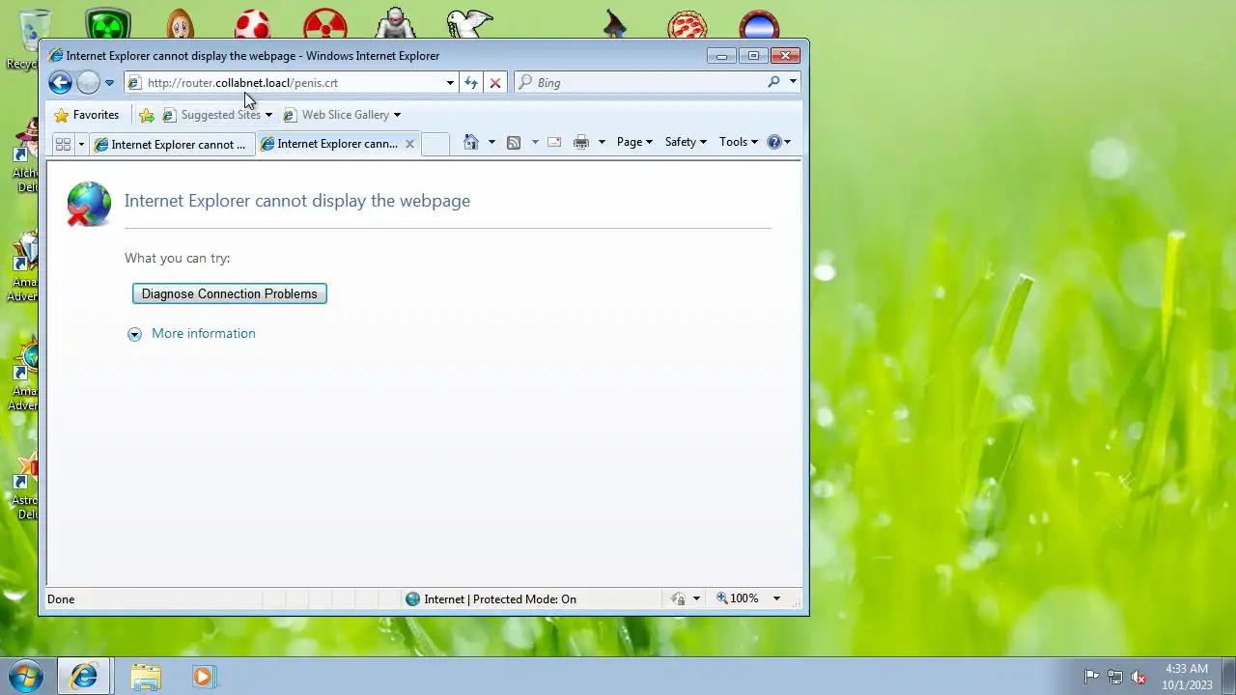The height and width of the screenshot is (695, 1236).
Task: Click the red Stop loading button
Action: click(x=495, y=83)
